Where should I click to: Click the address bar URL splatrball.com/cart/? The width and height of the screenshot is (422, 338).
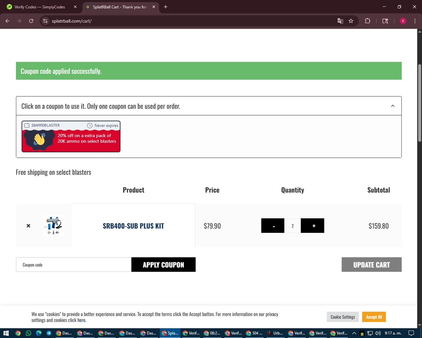click(72, 21)
